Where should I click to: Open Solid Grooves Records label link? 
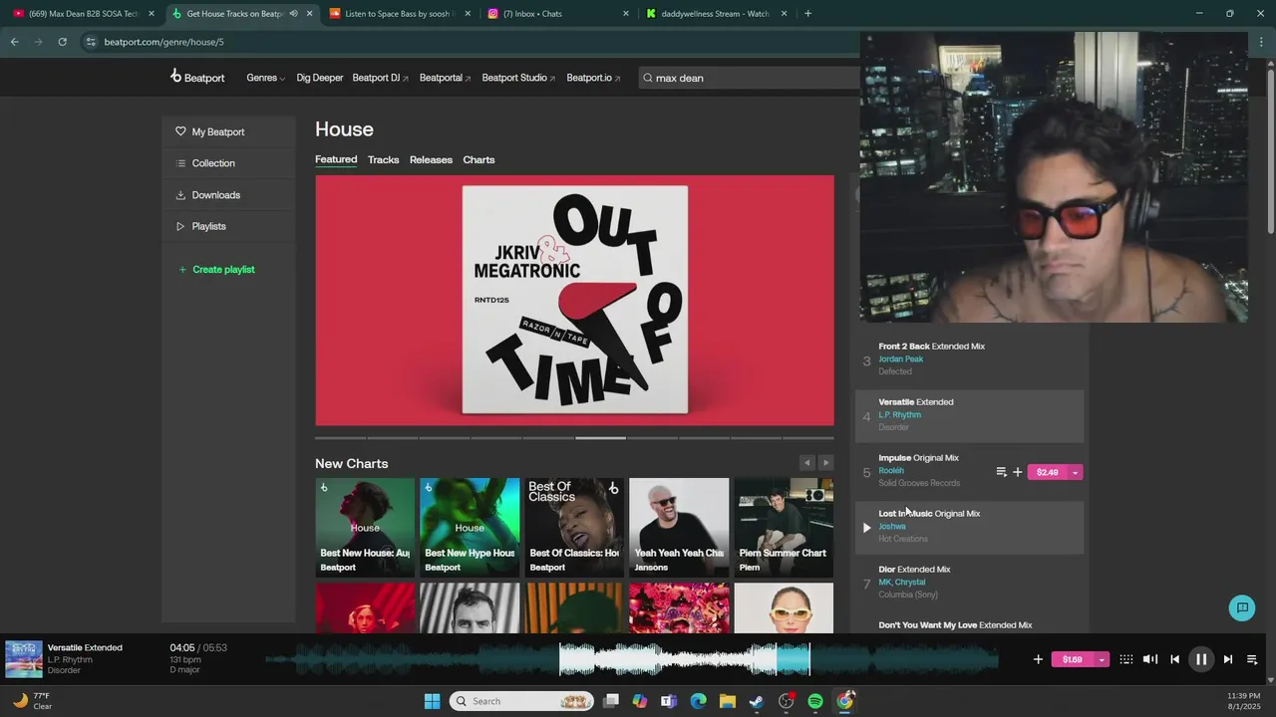click(x=919, y=483)
